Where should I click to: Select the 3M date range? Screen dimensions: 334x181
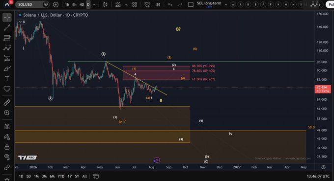point(44,176)
